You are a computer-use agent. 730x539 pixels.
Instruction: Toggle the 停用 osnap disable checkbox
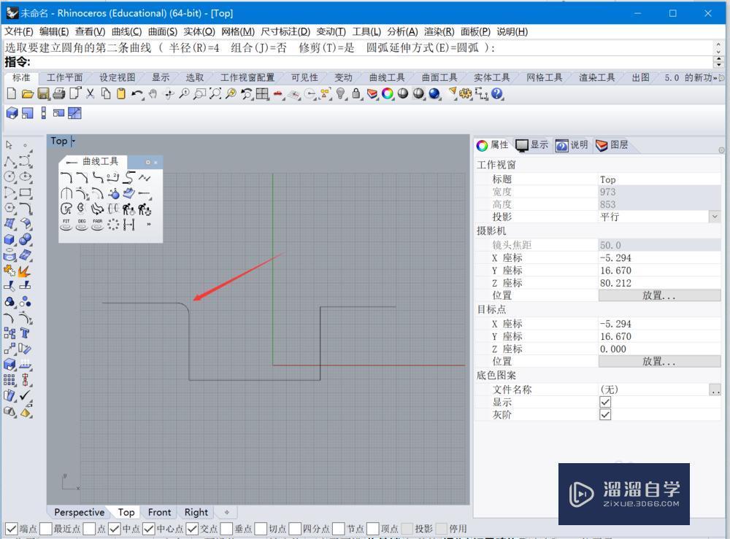click(x=442, y=529)
